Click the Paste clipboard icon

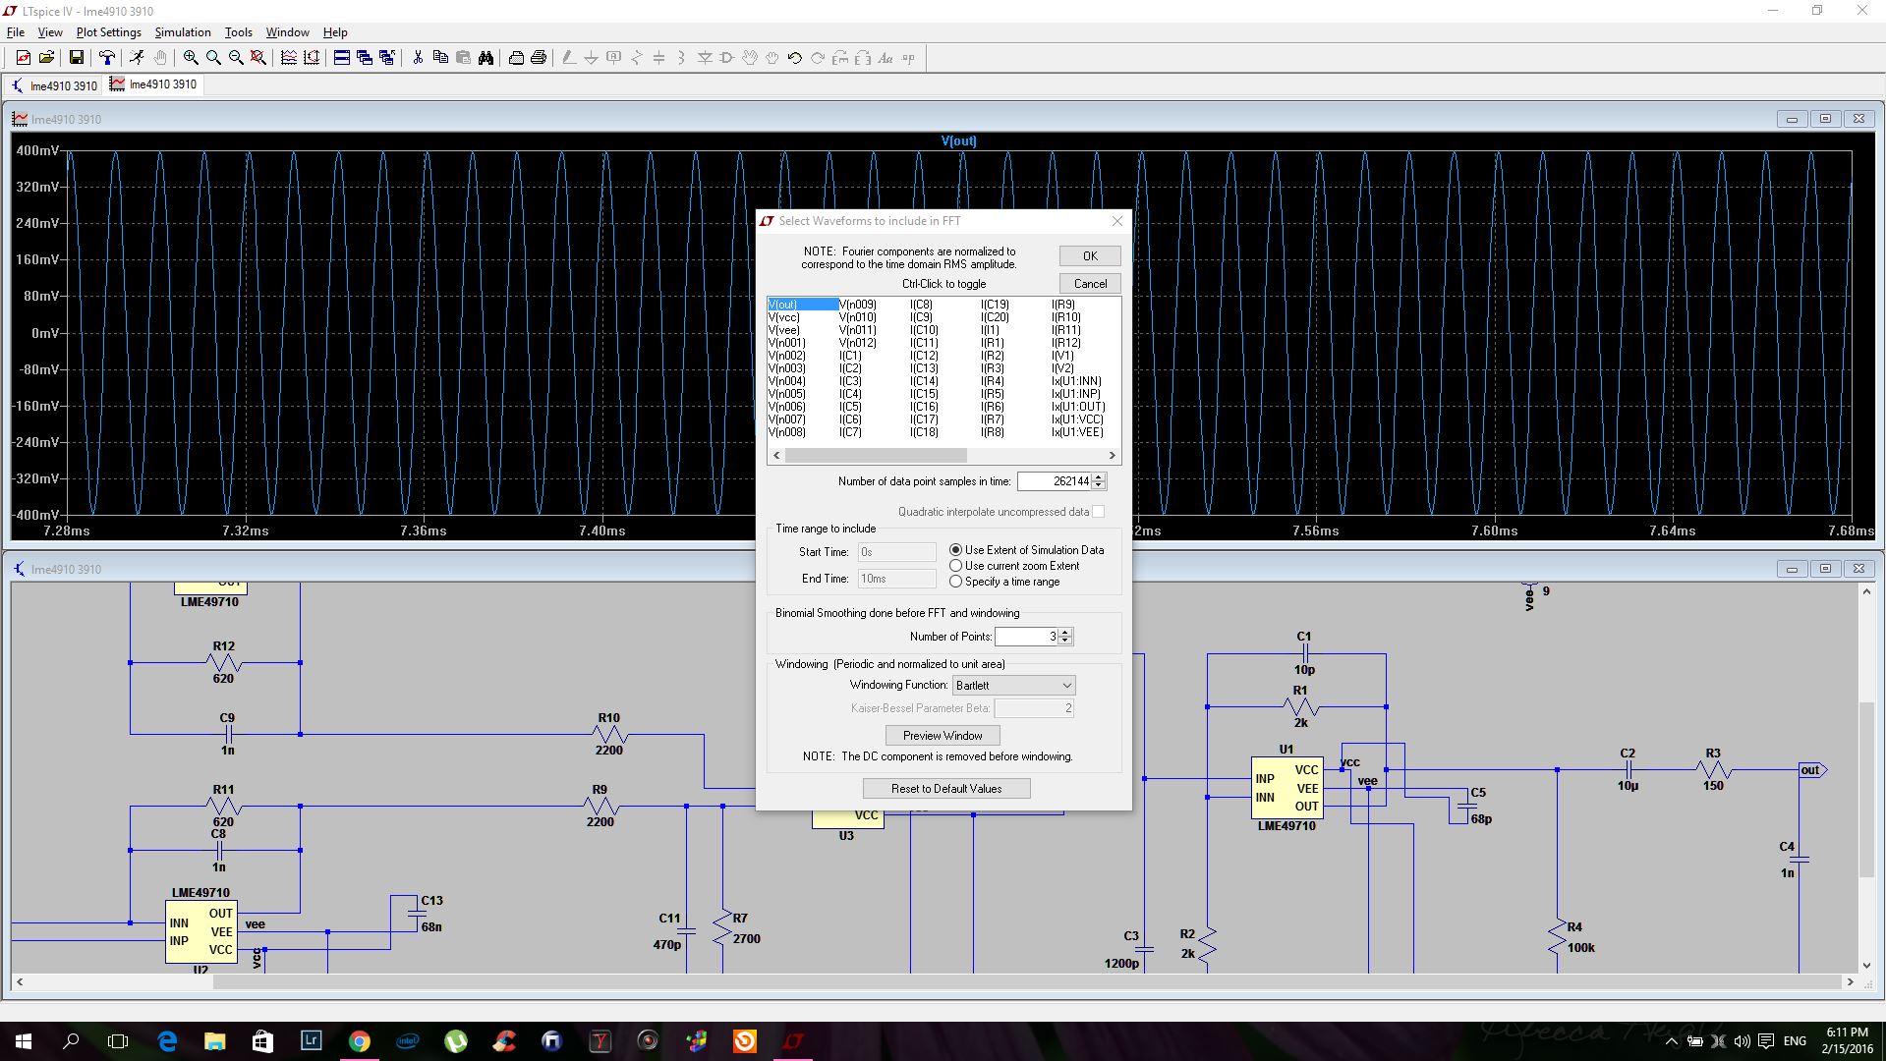tap(463, 58)
